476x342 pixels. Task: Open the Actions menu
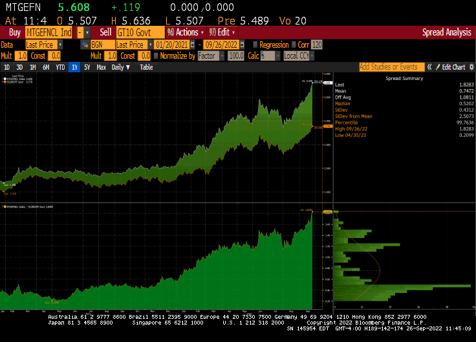tap(186, 32)
